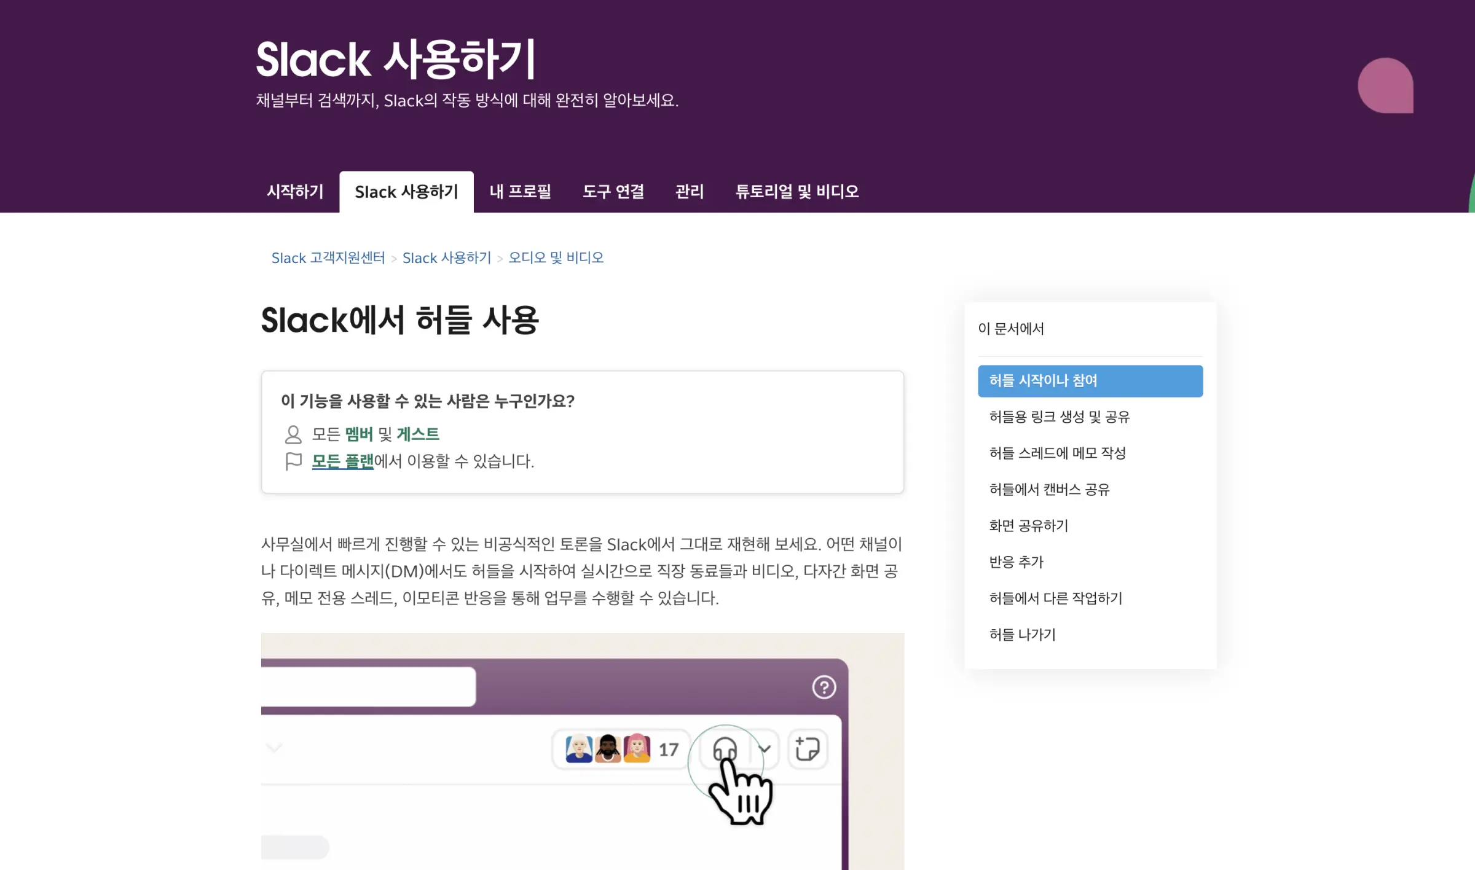
Task: Click the help question mark icon in illustration
Action: [824, 688]
